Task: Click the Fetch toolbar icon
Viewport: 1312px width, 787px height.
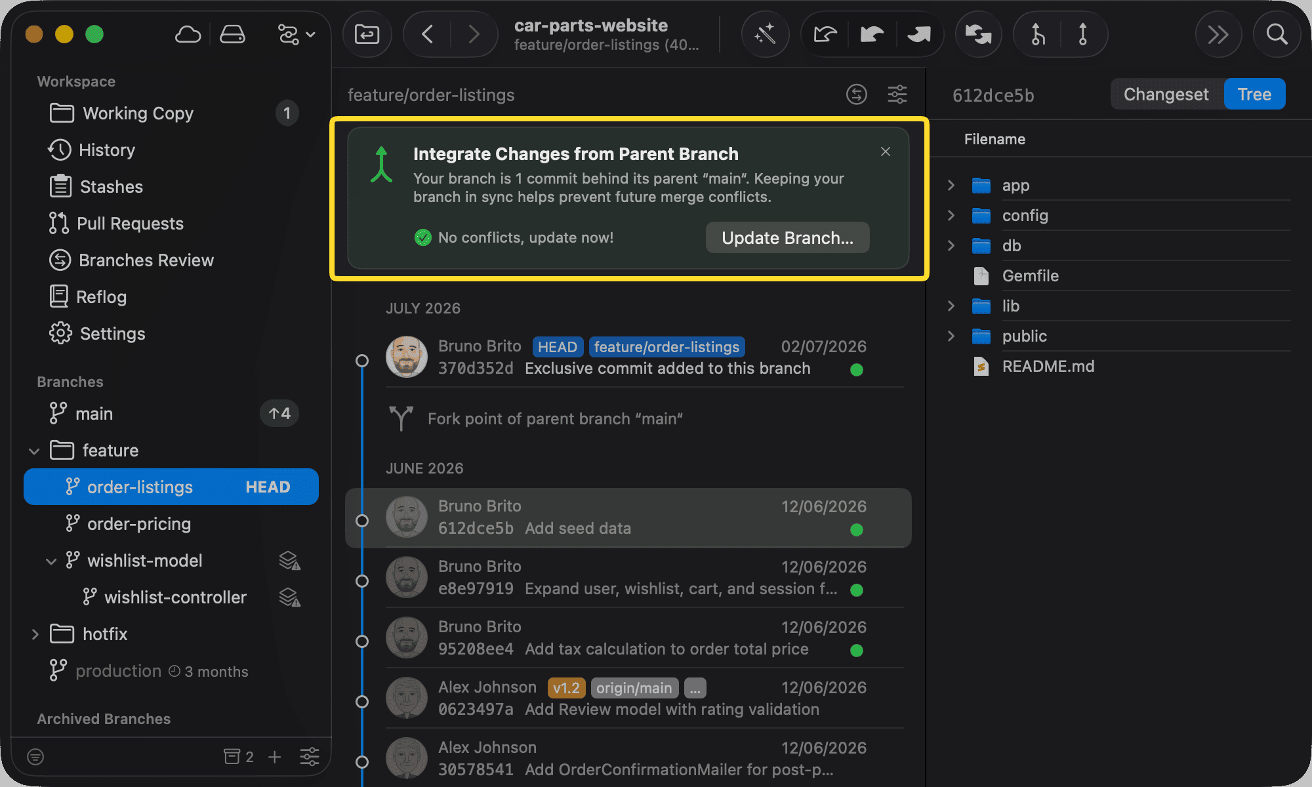Action: tap(825, 34)
